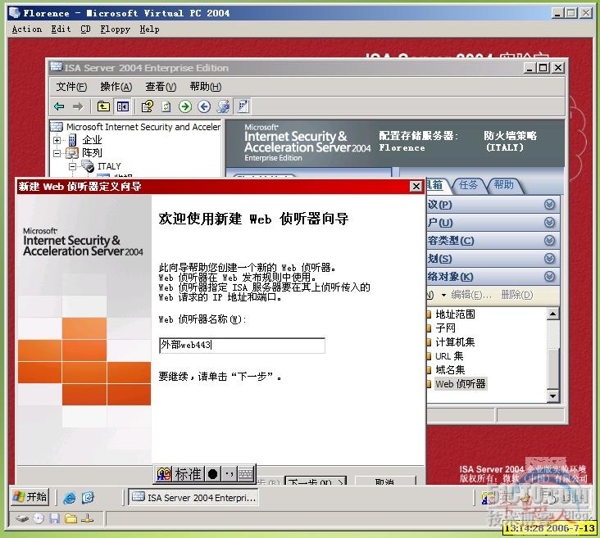600x538 pixels.
Task: Click the 开始 Start button
Action: tap(30, 497)
